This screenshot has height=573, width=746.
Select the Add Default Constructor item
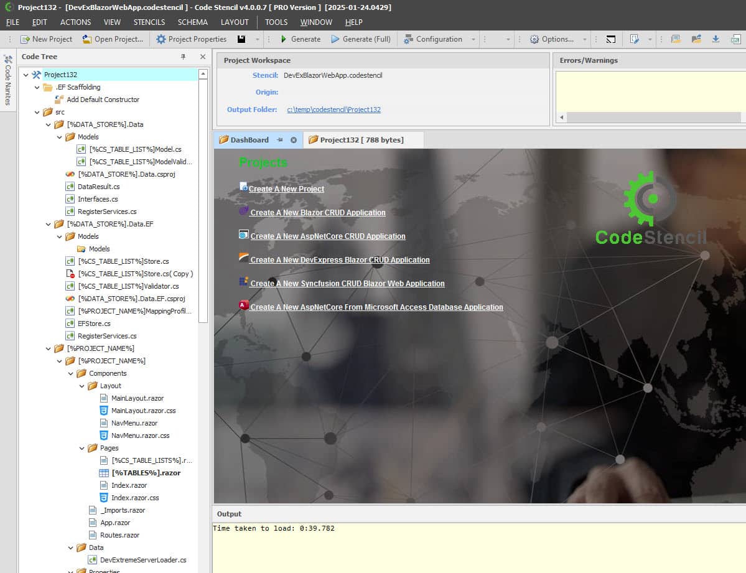coord(103,100)
